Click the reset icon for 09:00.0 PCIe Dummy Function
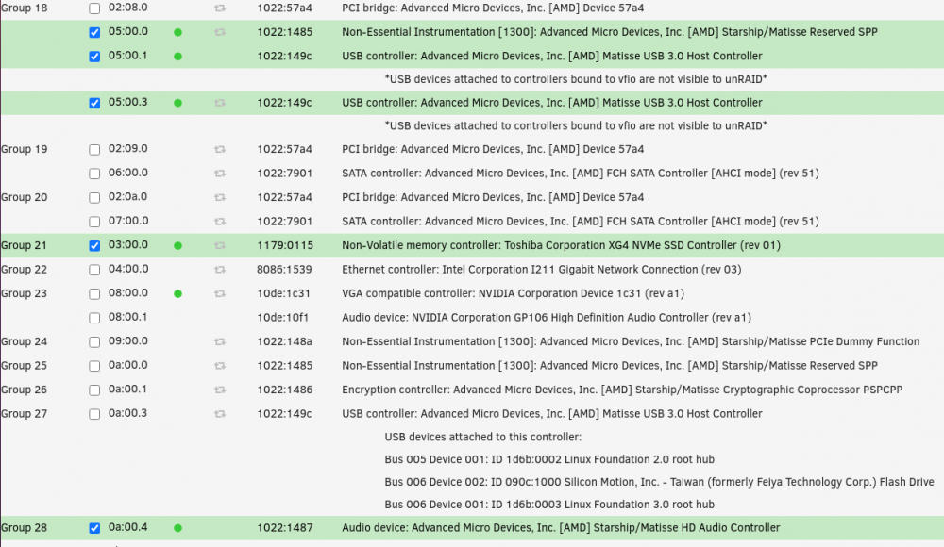This screenshot has height=547, width=944. click(220, 341)
